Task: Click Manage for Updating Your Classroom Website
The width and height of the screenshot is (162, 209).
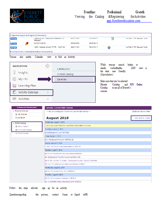Action: click(14, 39)
